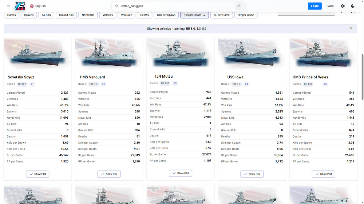This screenshot has height=204, width=364.
Task: Show plot for IJN Mutsu
Action: (181, 174)
